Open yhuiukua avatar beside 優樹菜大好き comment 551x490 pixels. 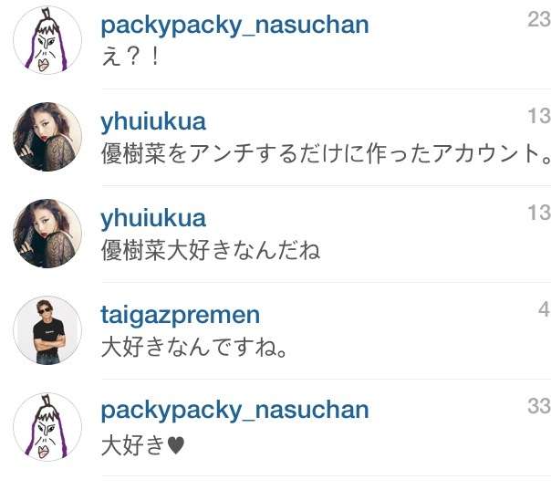pyautogui.click(x=47, y=234)
